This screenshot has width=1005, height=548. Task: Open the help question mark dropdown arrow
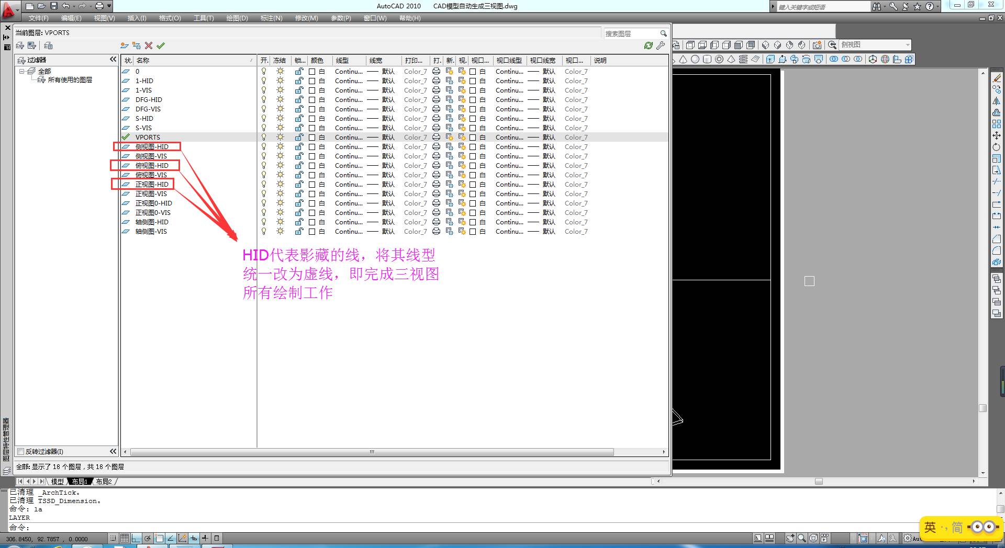tap(936, 6)
